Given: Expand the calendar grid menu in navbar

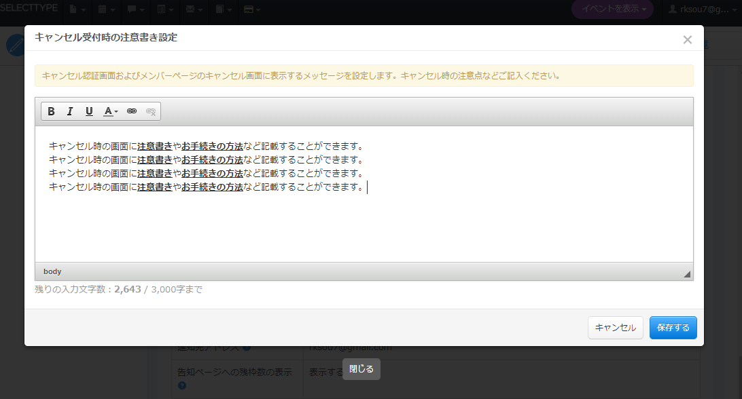Looking at the screenshot, I should [105, 9].
